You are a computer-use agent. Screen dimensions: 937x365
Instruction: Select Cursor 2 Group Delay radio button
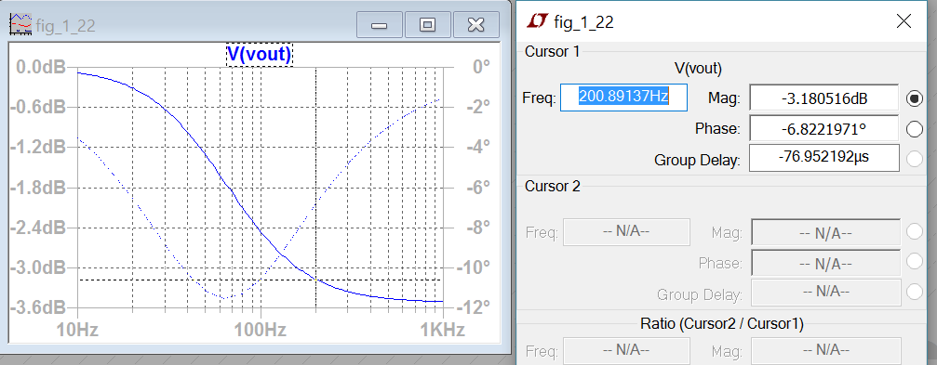(x=915, y=291)
